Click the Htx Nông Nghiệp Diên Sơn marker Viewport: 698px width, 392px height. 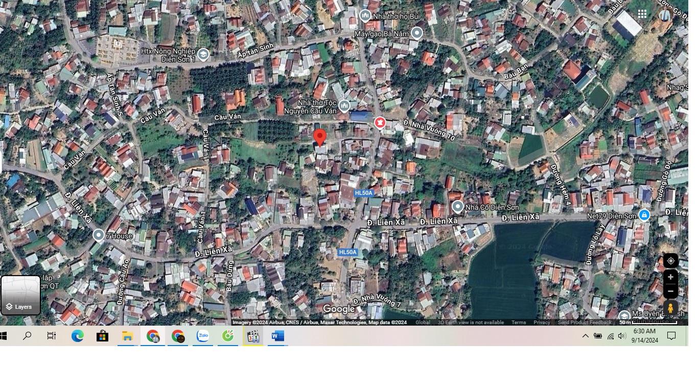pyautogui.click(x=203, y=55)
